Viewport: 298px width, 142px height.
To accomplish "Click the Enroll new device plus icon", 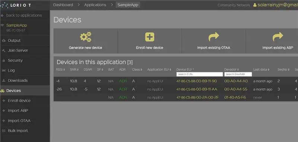I will [x=150, y=37].
